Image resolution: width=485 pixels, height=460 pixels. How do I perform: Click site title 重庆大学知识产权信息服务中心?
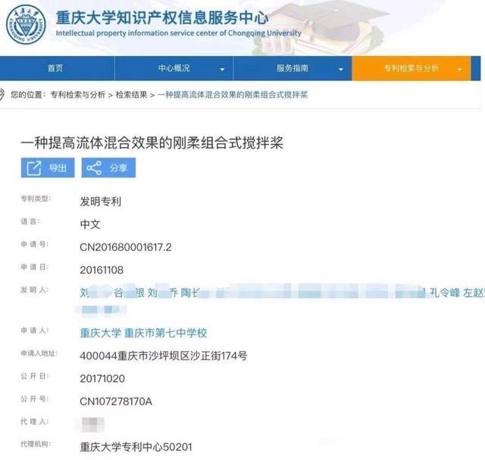pos(162,17)
